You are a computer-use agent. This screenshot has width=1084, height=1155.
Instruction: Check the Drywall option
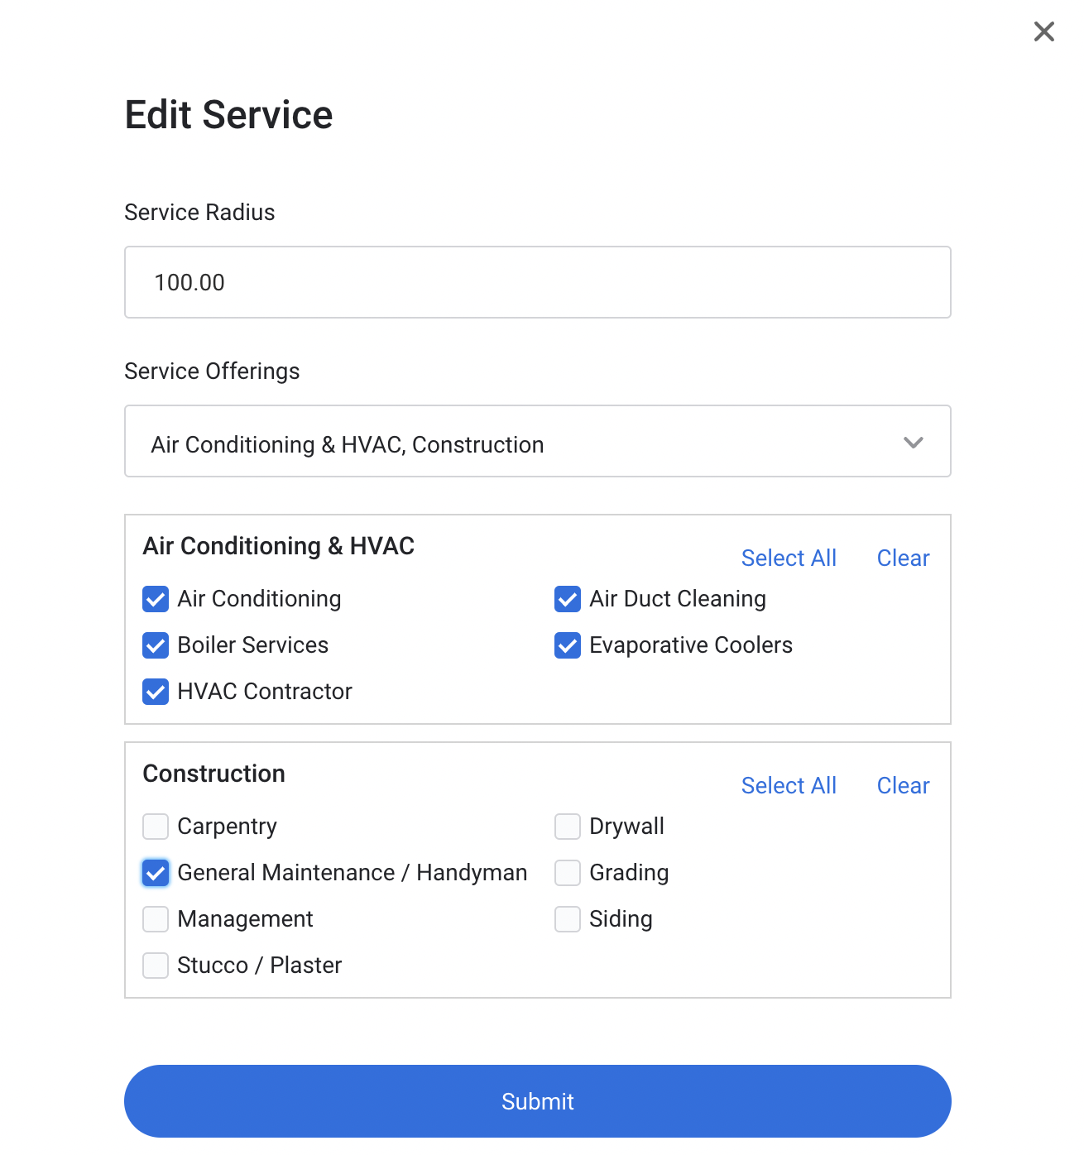pyautogui.click(x=568, y=827)
